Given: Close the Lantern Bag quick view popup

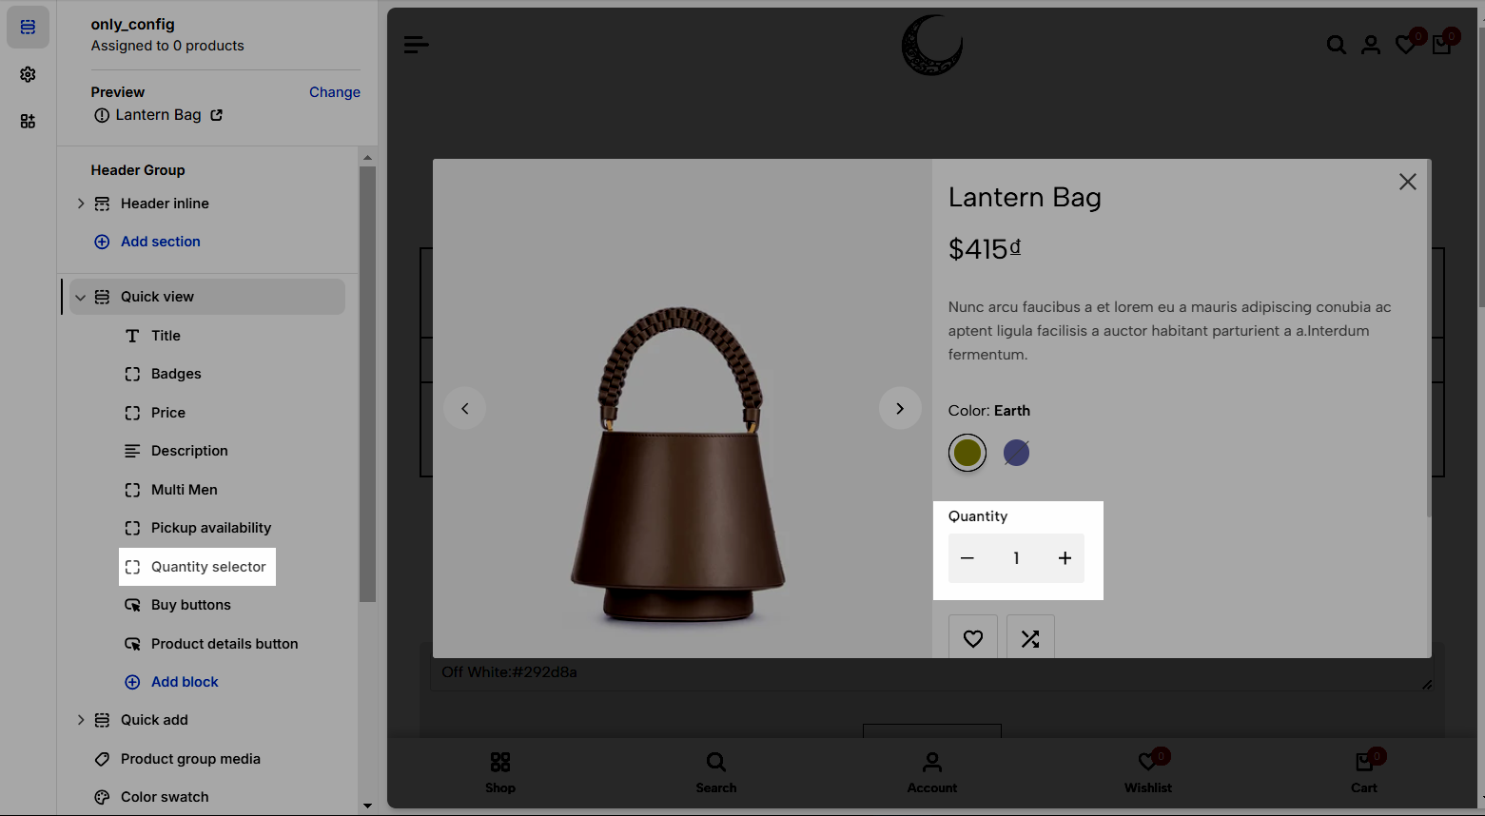Looking at the screenshot, I should (1408, 182).
